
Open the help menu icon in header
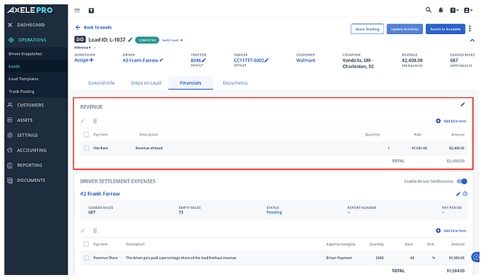(x=454, y=10)
